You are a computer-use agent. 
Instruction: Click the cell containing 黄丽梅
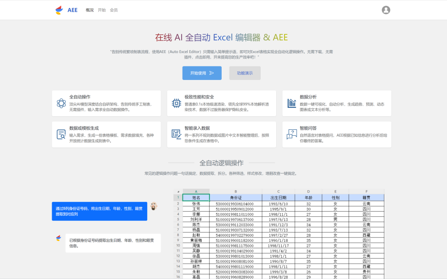pos(196,240)
